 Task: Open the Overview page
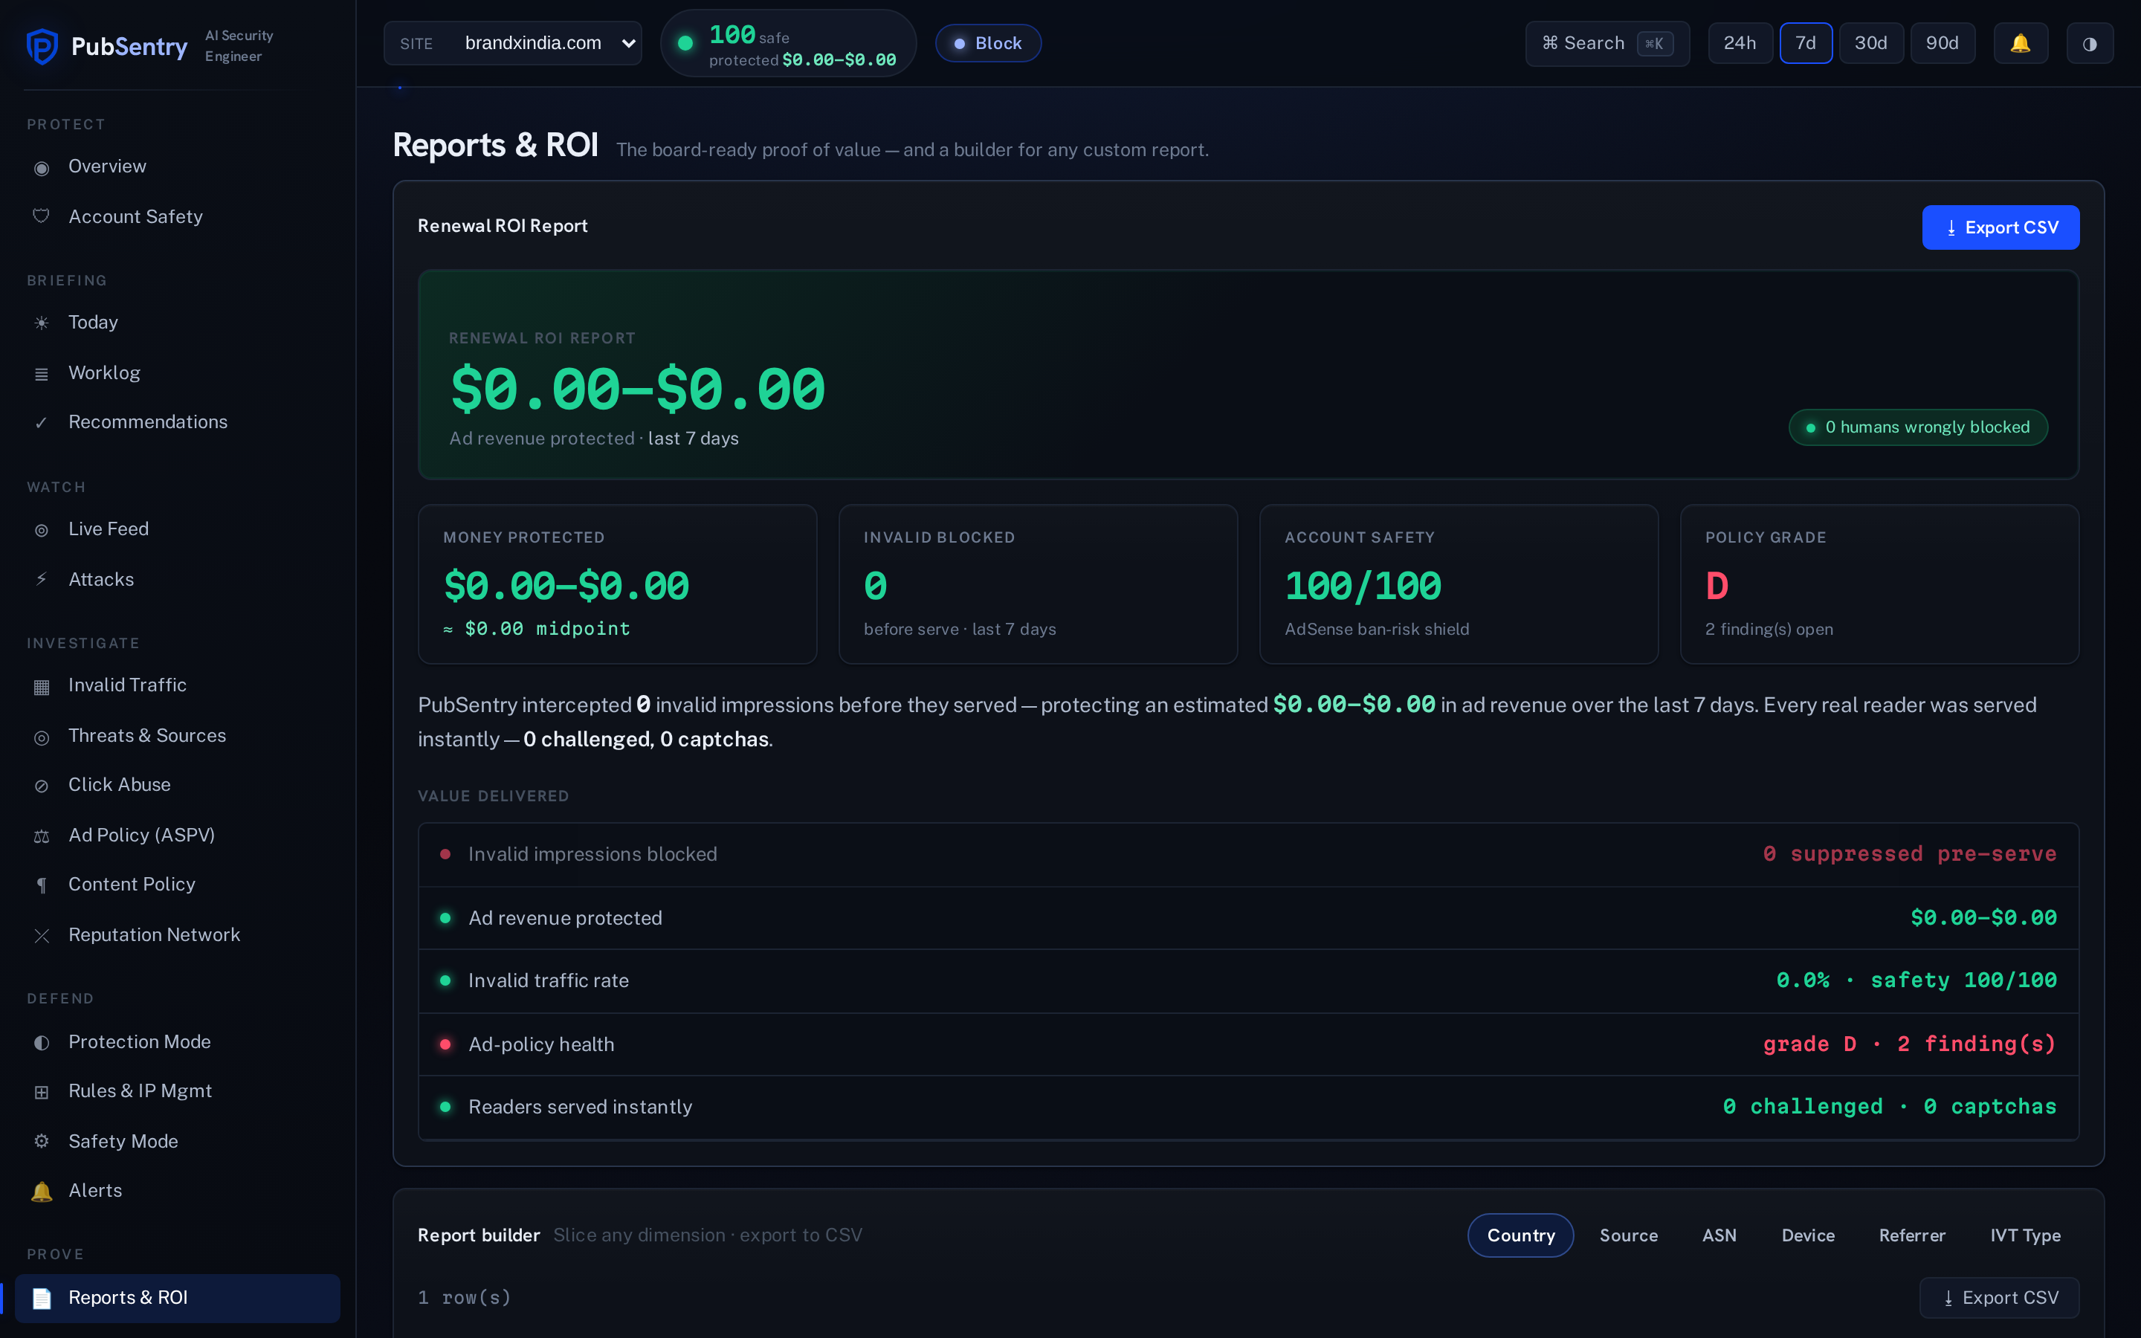(178, 167)
